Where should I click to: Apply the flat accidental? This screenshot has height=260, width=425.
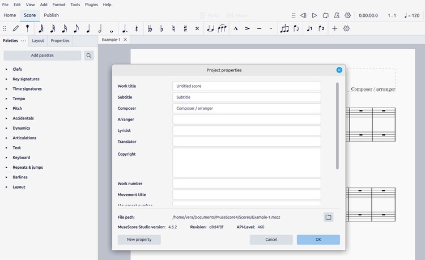coord(161,28)
